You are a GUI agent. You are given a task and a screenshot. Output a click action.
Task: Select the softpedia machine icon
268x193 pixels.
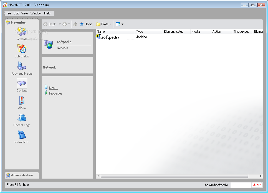pyautogui.click(x=98, y=37)
